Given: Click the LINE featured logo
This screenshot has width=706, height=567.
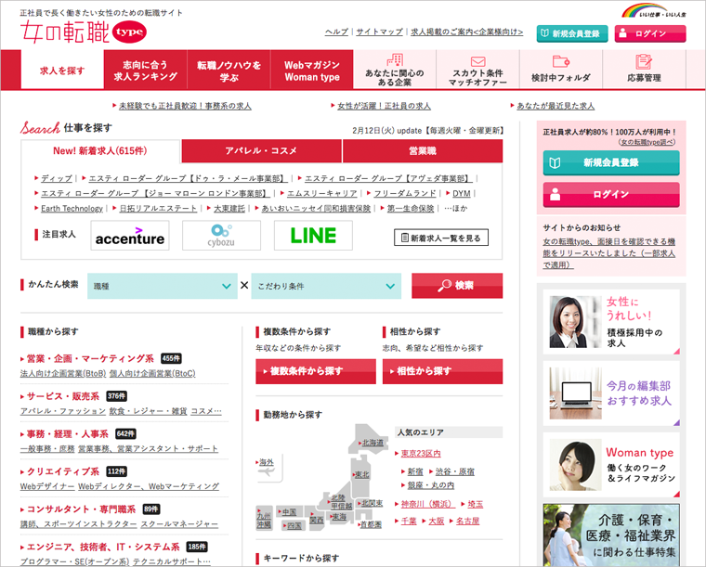Looking at the screenshot, I should [x=313, y=235].
